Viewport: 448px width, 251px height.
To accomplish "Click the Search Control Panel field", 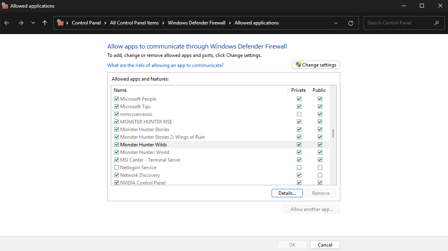I will [398, 23].
